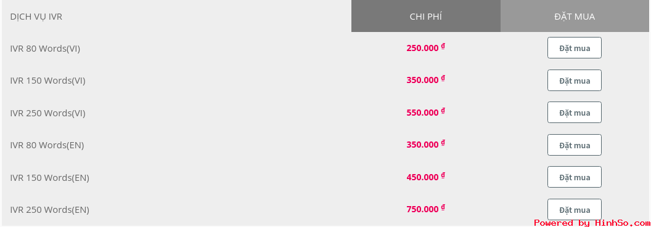Select the IVR 250 Words(VI) row label
The image size is (651, 227).
47,113
